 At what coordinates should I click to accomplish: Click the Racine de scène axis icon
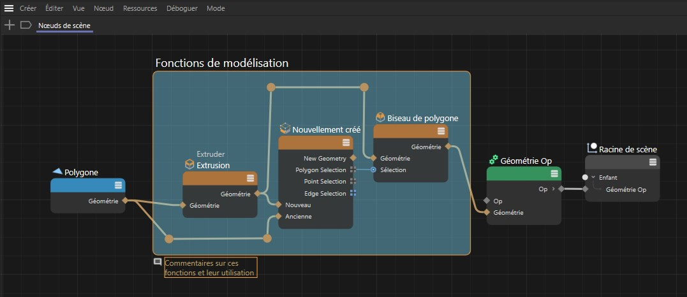pos(593,148)
